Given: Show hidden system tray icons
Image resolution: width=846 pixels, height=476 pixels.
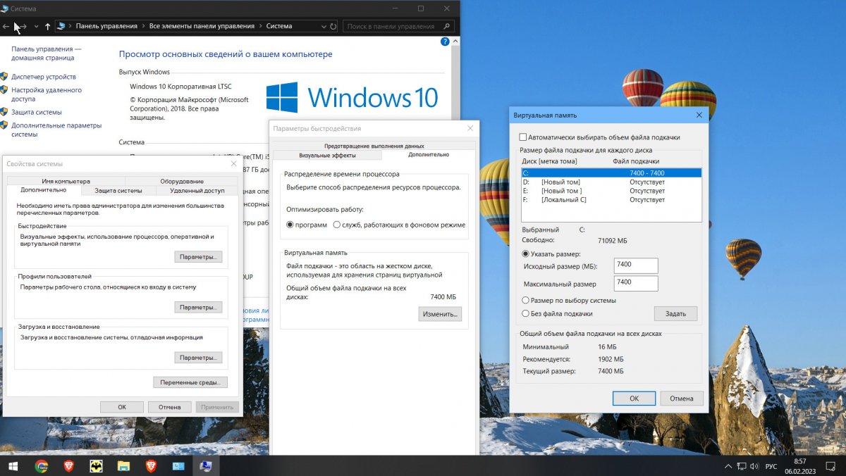Looking at the screenshot, I should (x=728, y=466).
